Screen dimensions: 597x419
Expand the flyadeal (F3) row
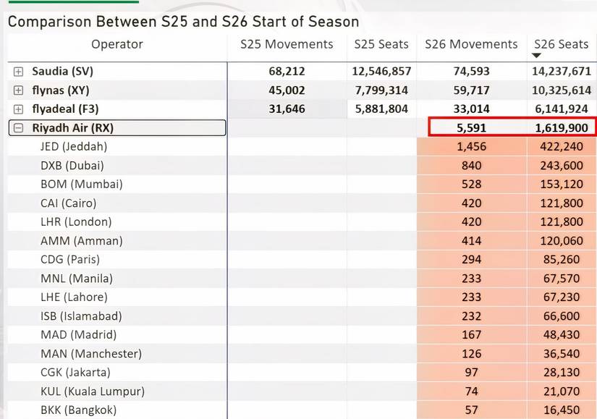(x=19, y=109)
